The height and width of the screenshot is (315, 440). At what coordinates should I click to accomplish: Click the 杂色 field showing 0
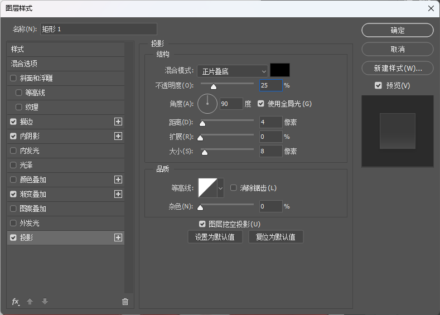pos(271,206)
